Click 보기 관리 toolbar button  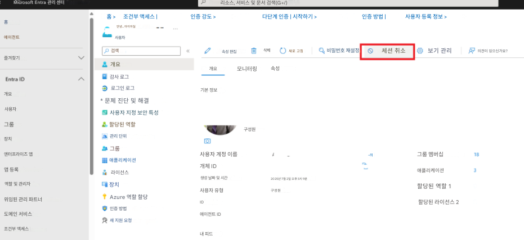(434, 51)
